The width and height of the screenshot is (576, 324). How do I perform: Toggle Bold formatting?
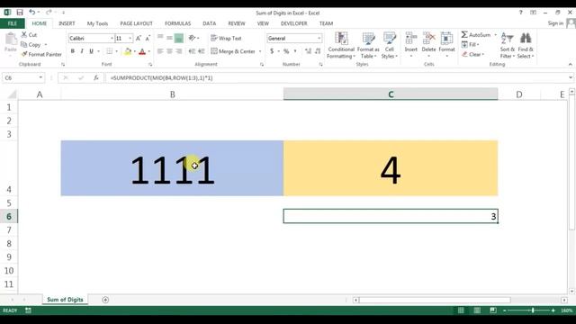pos(72,51)
